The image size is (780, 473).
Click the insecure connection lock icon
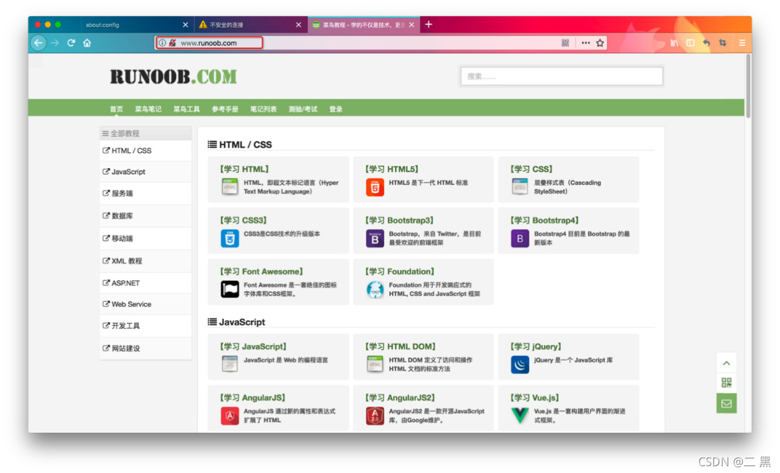(x=172, y=43)
